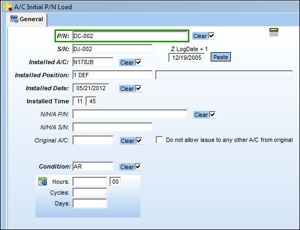
Task: Click the Installed Time hour field 11
Action: coord(78,101)
